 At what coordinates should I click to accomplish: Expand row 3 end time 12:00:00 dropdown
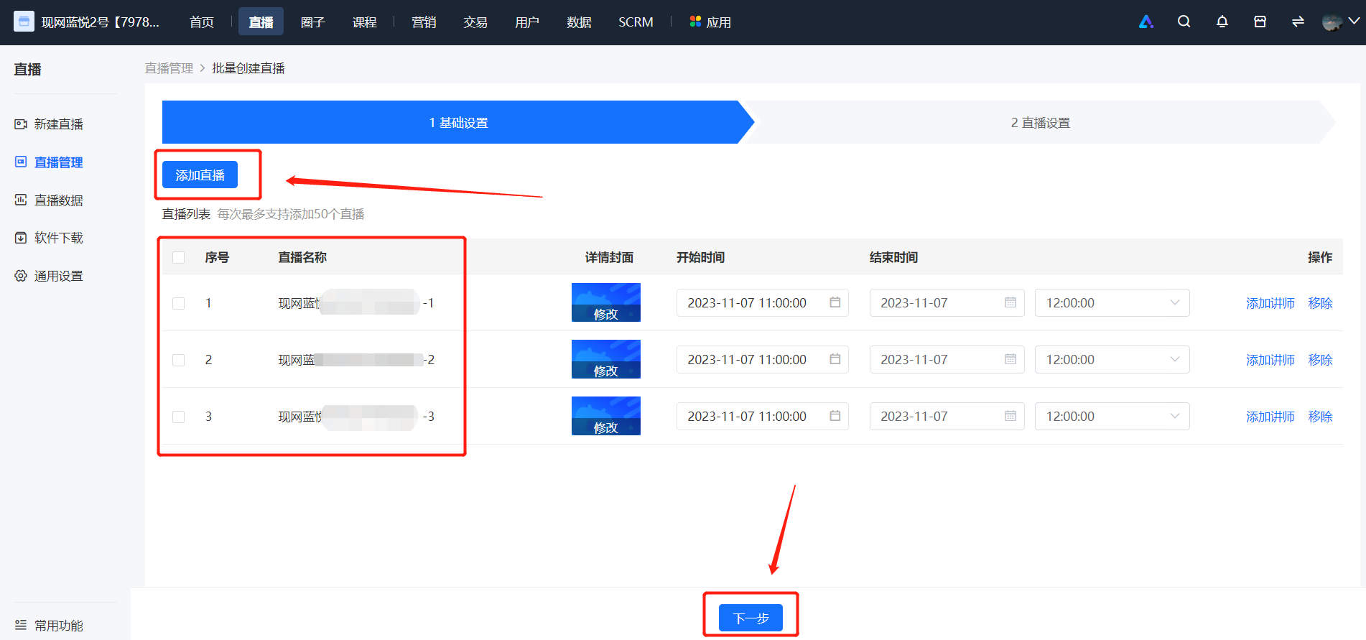(1112, 416)
